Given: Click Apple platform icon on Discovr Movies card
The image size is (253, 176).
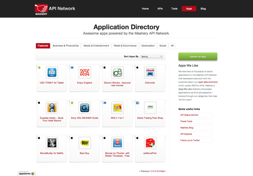Looking at the screenshot, I should click(x=105, y=68).
